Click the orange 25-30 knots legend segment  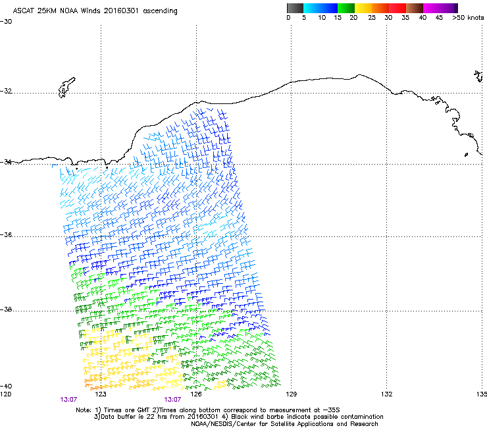pos(380,8)
